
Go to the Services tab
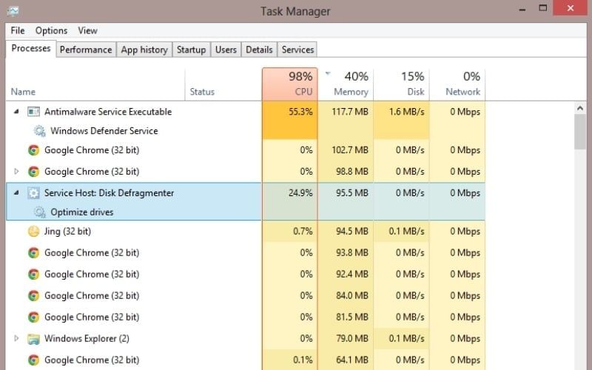point(297,50)
